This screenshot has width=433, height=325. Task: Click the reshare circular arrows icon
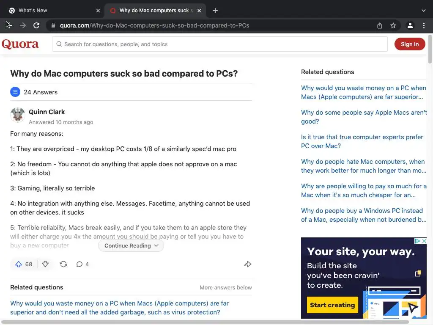(x=63, y=264)
